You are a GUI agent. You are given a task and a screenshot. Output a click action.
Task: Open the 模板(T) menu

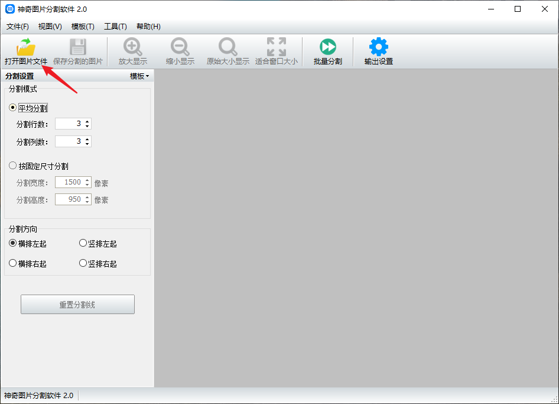point(83,27)
